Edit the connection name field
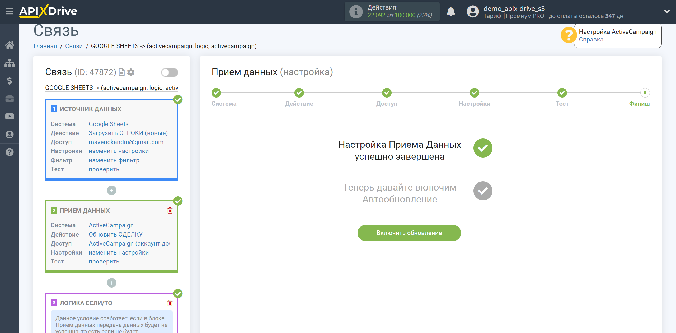Screen dimensions: 676x333 [112, 88]
